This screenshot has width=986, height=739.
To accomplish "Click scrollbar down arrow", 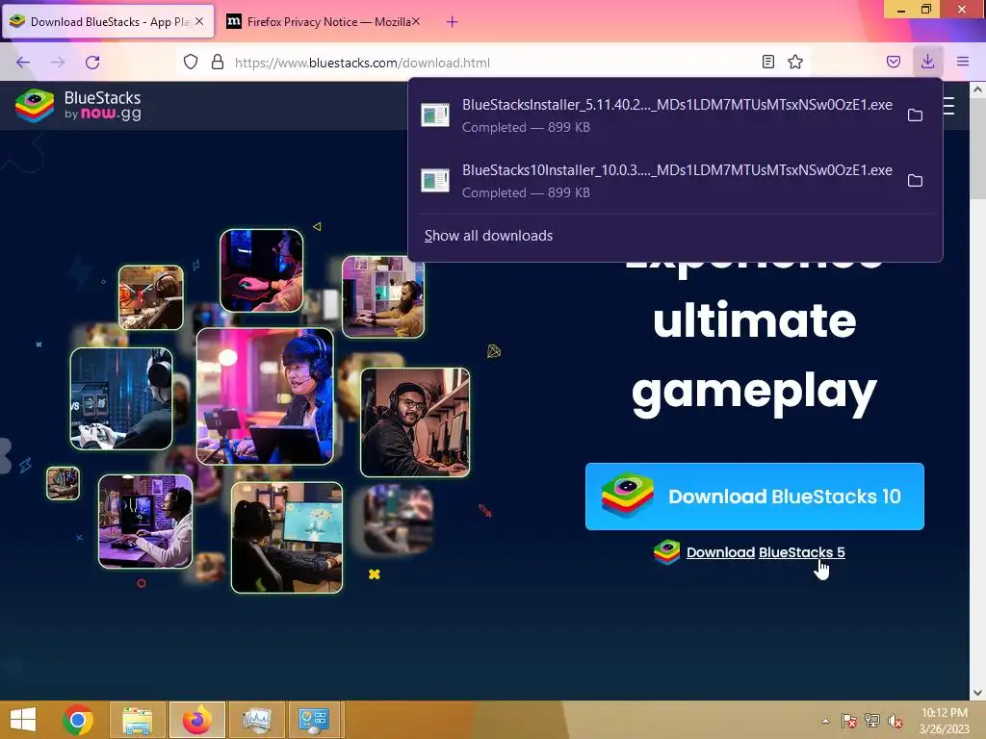I will pyautogui.click(x=977, y=693).
